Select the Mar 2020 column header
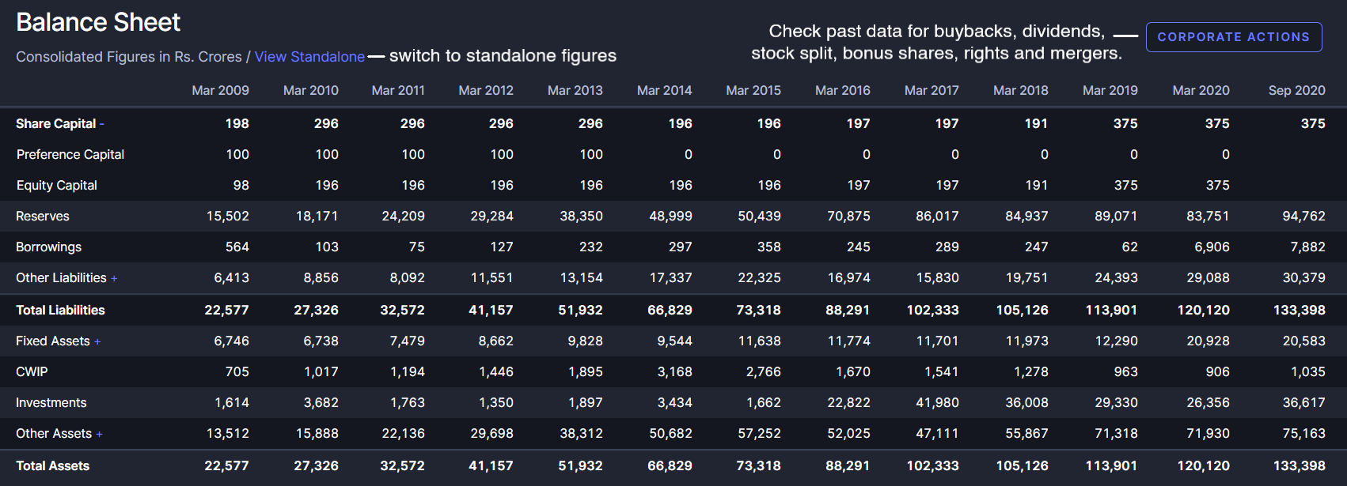Viewport: 1347px width, 486px height. [1201, 90]
